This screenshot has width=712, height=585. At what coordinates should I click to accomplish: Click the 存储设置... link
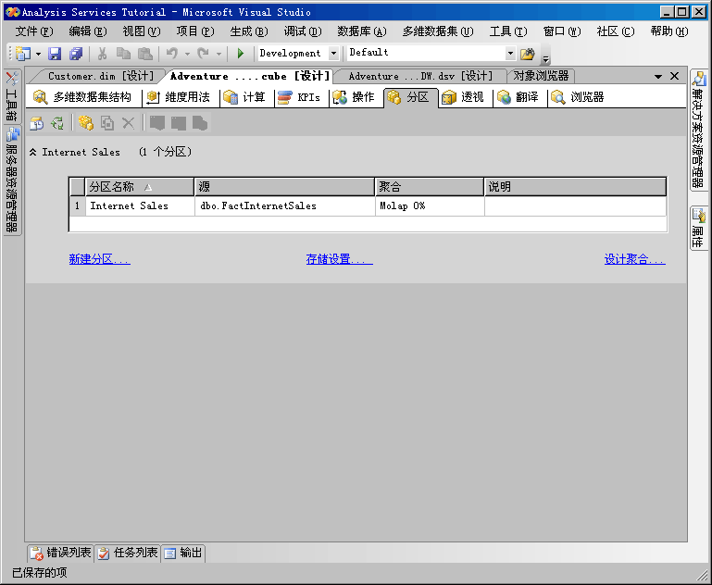click(x=339, y=259)
